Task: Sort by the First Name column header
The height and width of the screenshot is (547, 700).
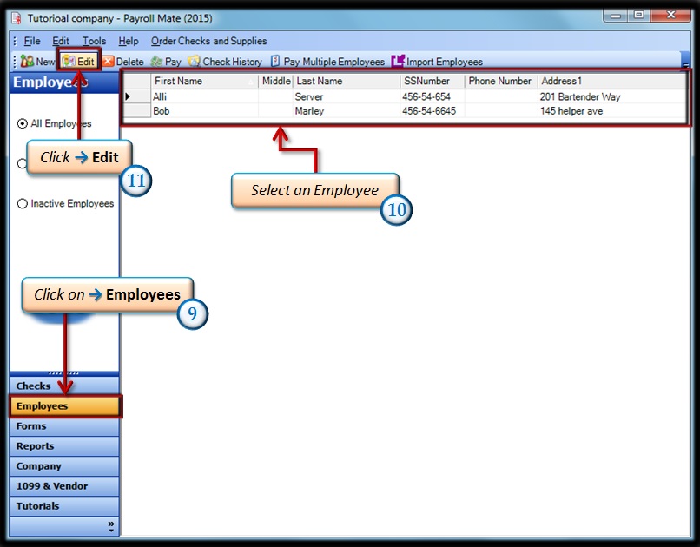Action: [x=204, y=82]
